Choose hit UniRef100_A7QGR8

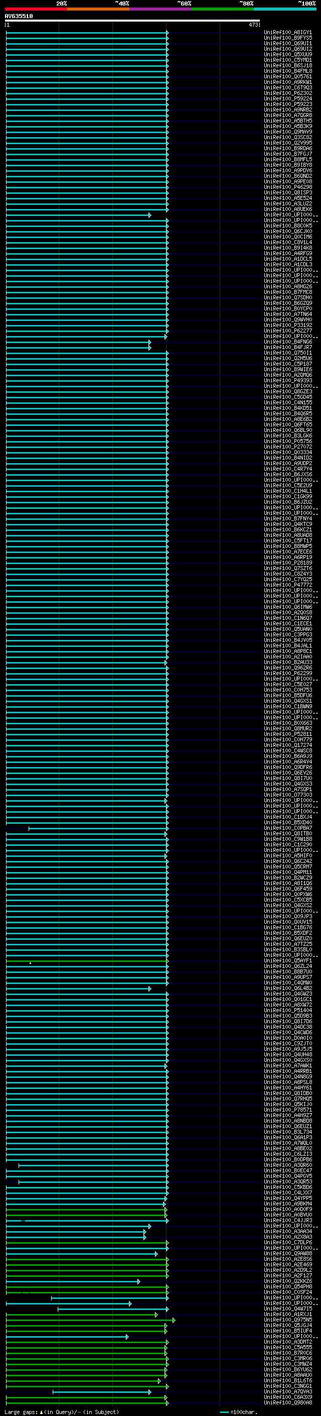click(288, 116)
